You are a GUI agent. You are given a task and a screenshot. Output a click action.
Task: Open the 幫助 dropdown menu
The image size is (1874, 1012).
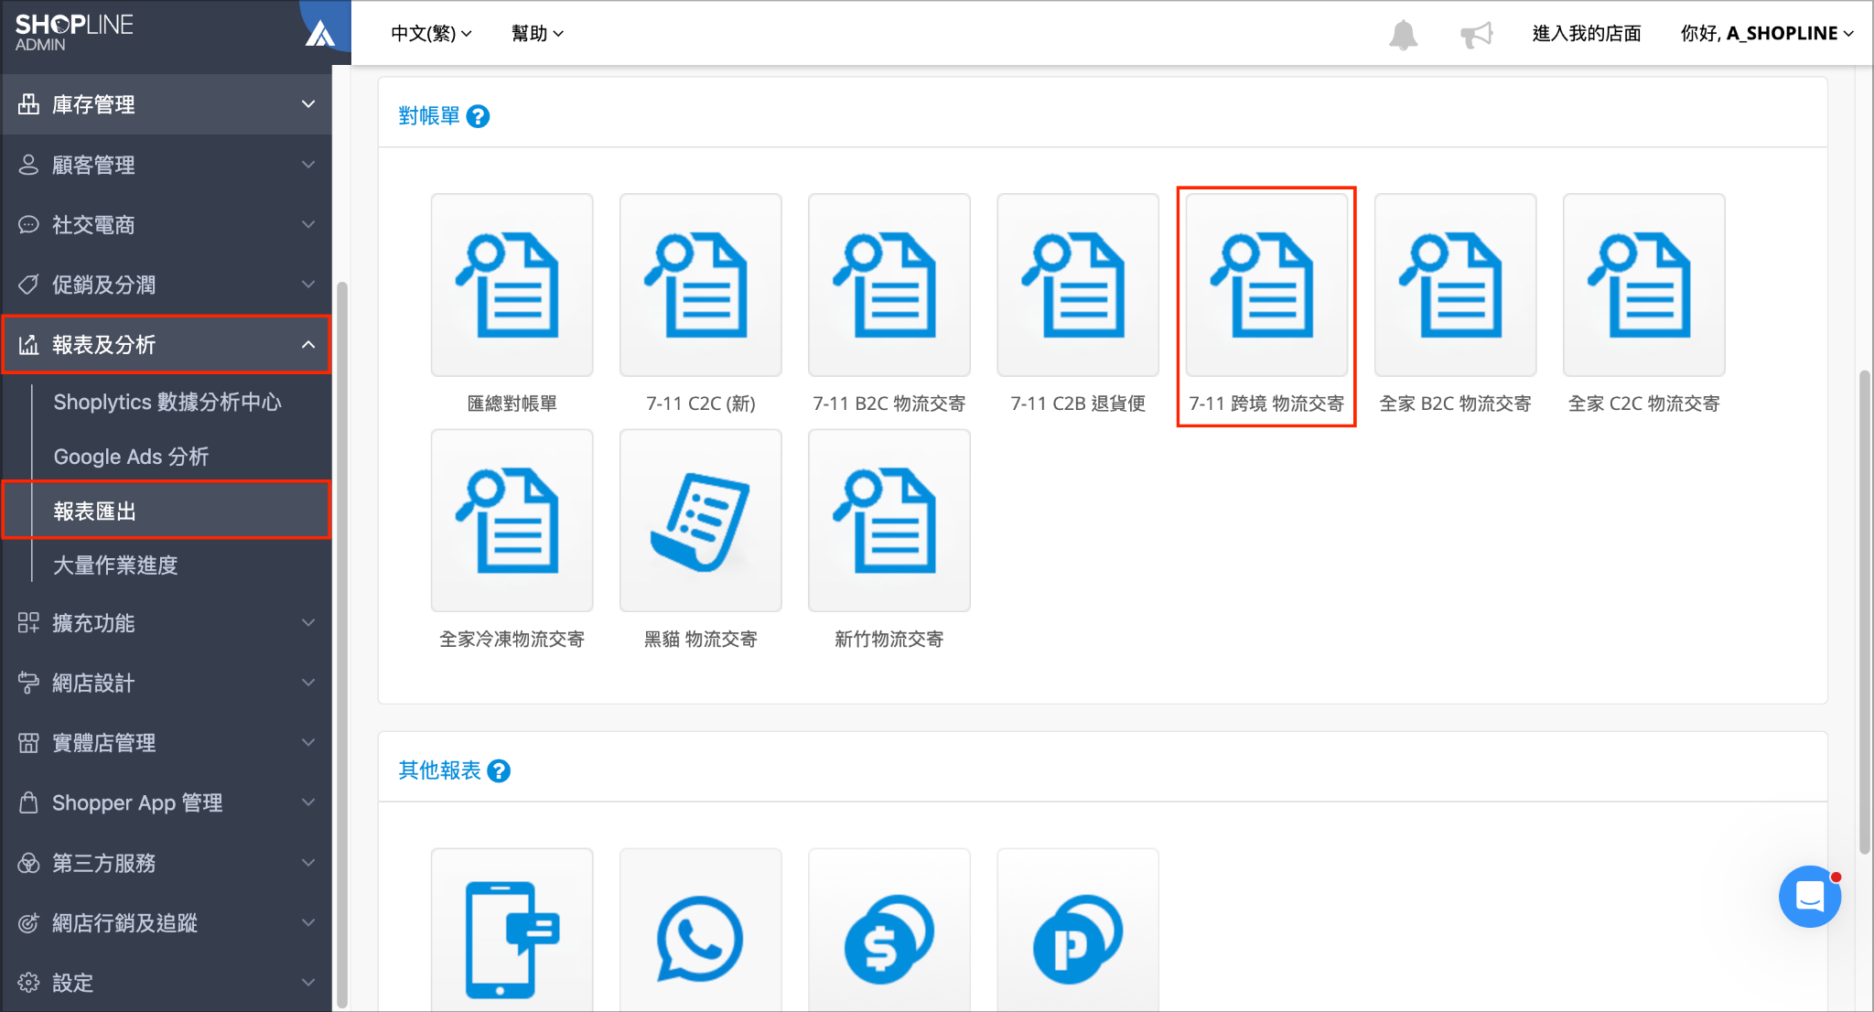[x=537, y=33]
